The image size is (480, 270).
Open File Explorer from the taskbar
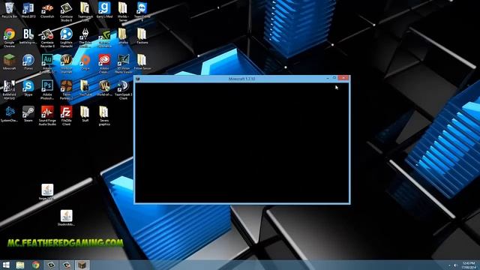click(x=20, y=265)
